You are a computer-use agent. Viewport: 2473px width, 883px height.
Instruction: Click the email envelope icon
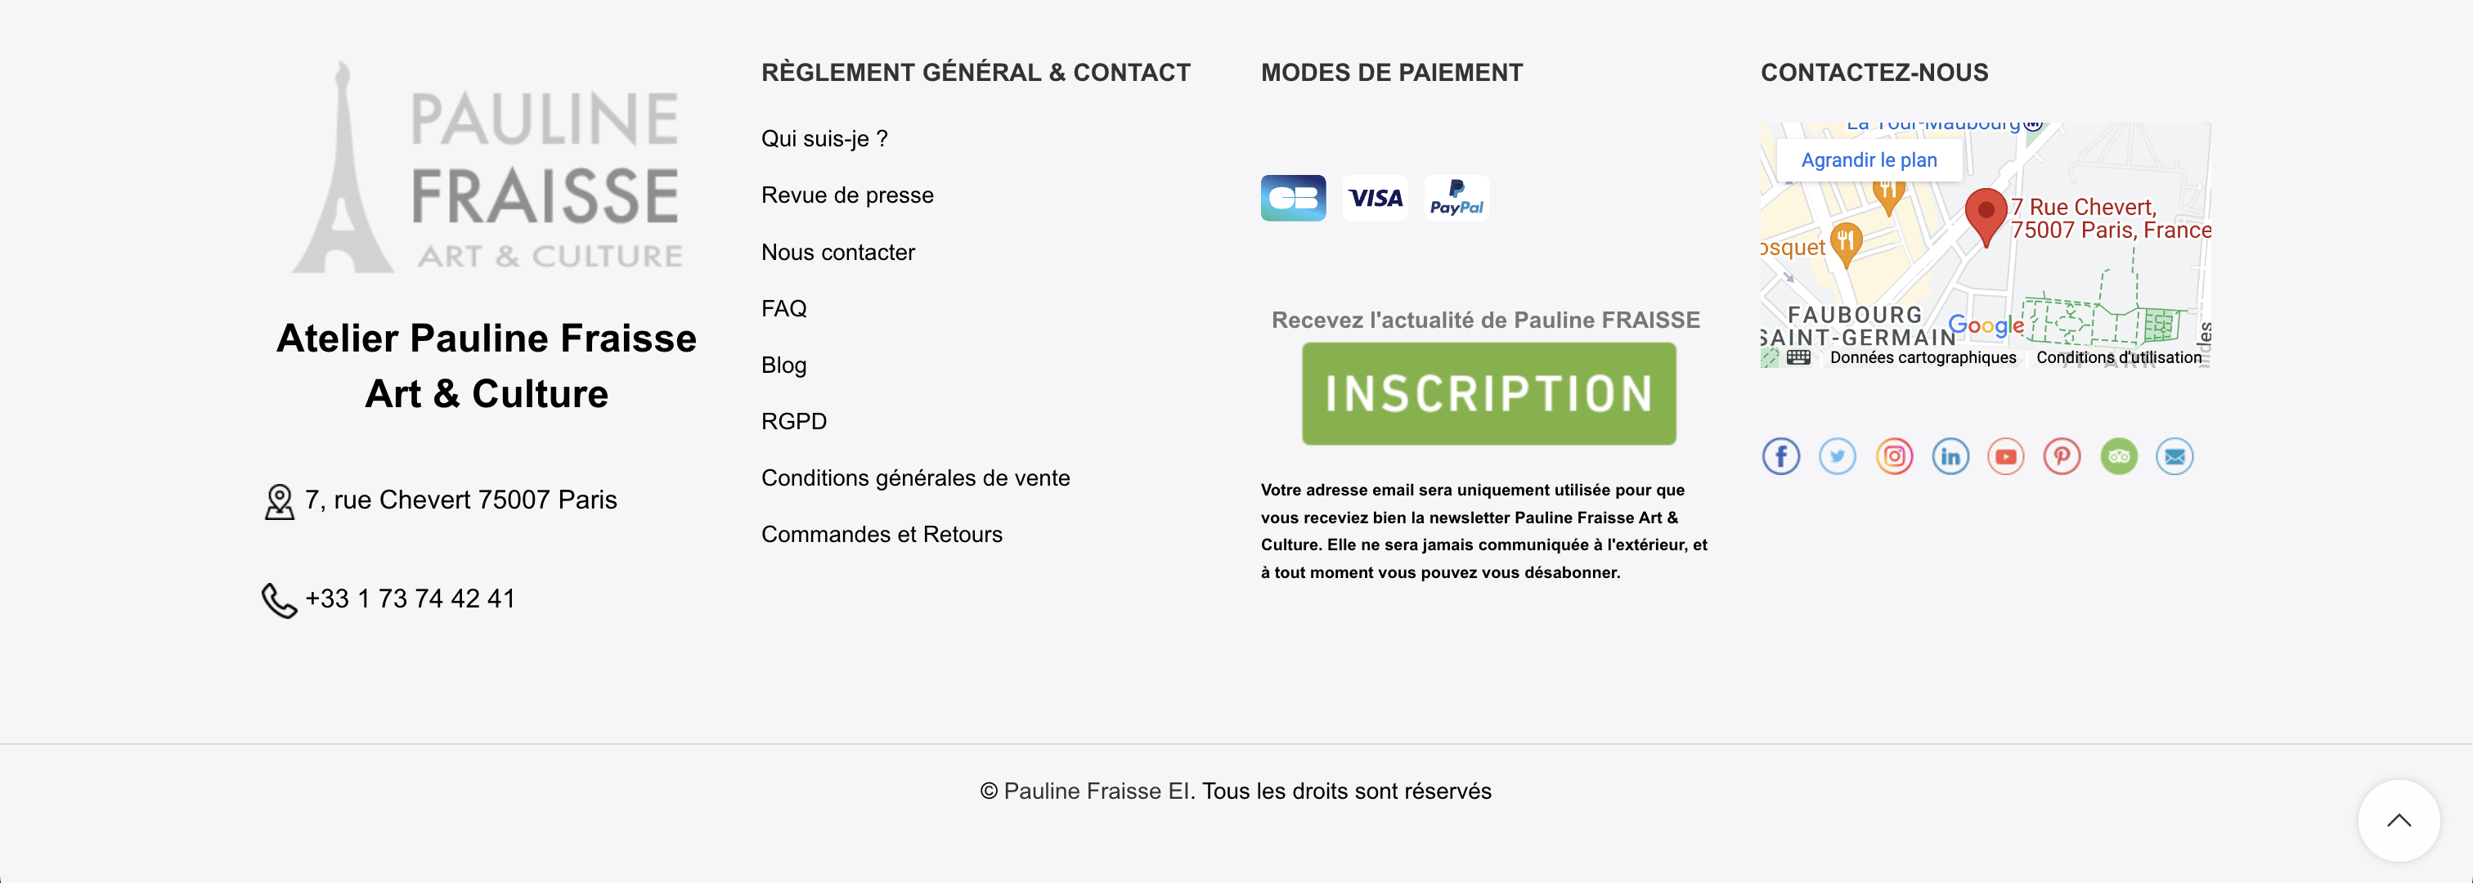click(x=2175, y=456)
